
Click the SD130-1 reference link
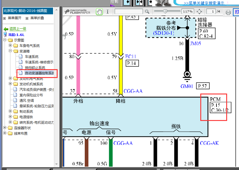pos(163,33)
